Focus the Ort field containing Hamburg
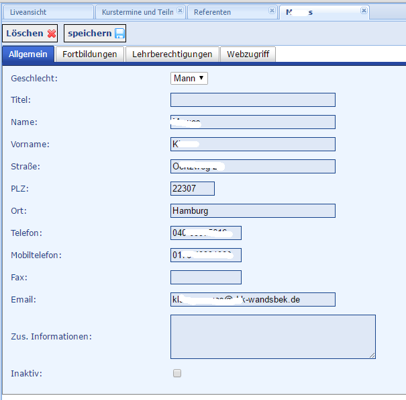The height and width of the screenshot is (400, 406). (252, 211)
